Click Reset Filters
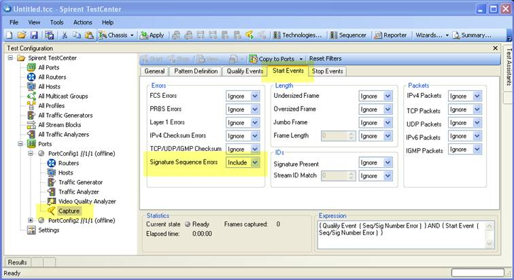 pyautogui.click(x=325, y=58)
